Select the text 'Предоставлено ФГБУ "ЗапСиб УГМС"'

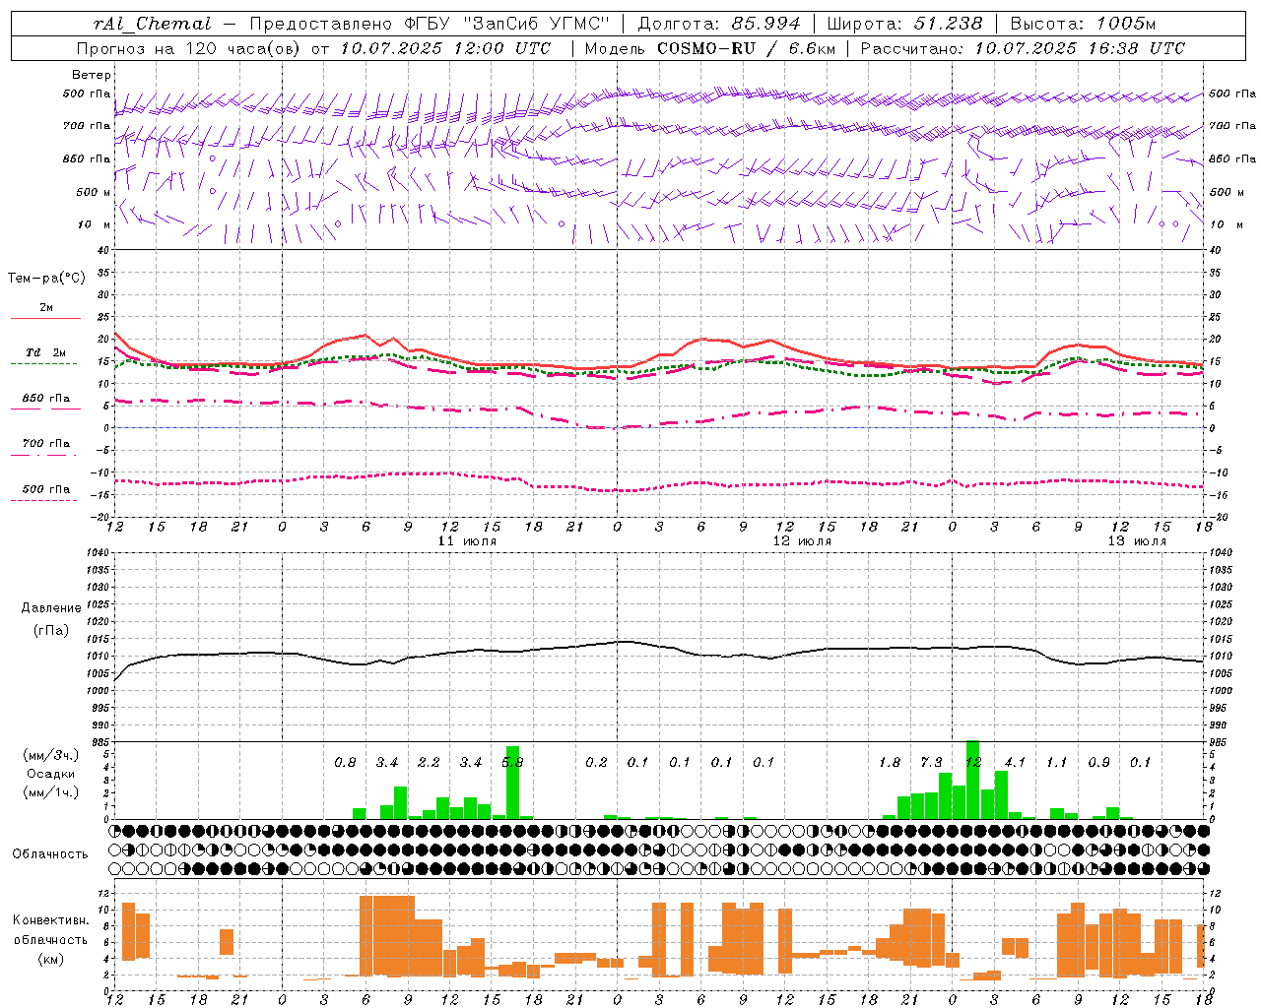pos(430,24)
